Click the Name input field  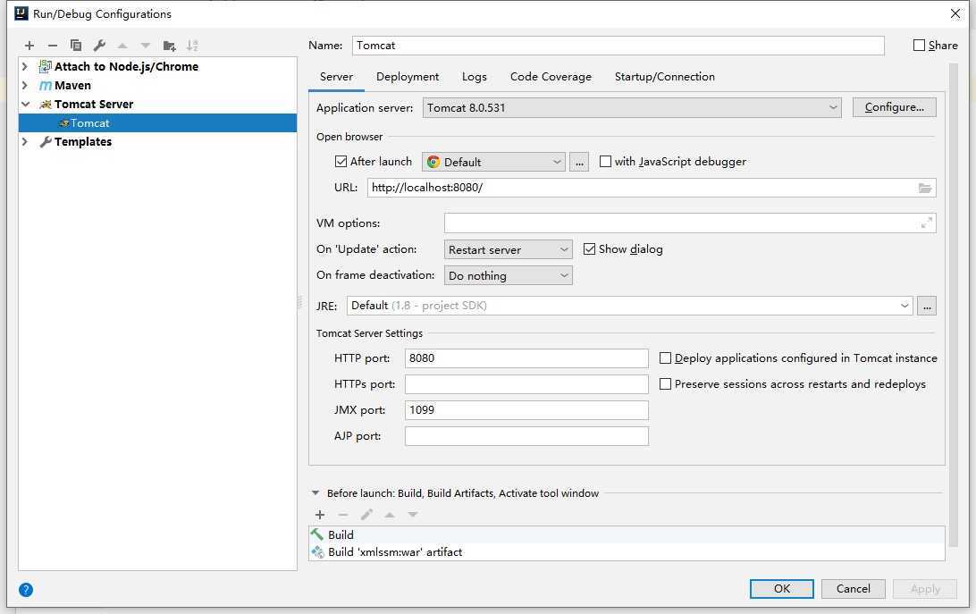(x=618, y=46)
